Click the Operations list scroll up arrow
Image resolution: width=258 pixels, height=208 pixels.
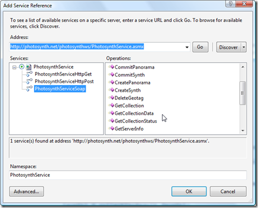pyautogui.click(x=243, y=67)
